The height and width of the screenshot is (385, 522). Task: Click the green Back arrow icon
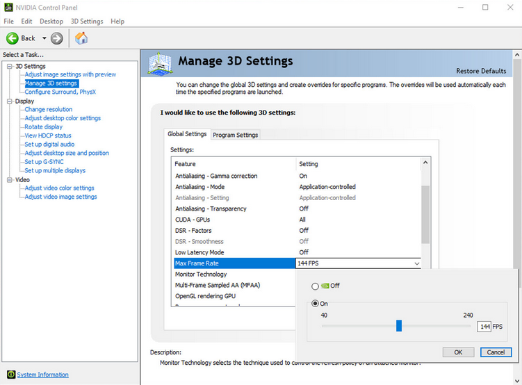coord(13,38)
